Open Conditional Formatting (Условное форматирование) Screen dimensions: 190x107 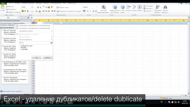(x=104, y=9)
